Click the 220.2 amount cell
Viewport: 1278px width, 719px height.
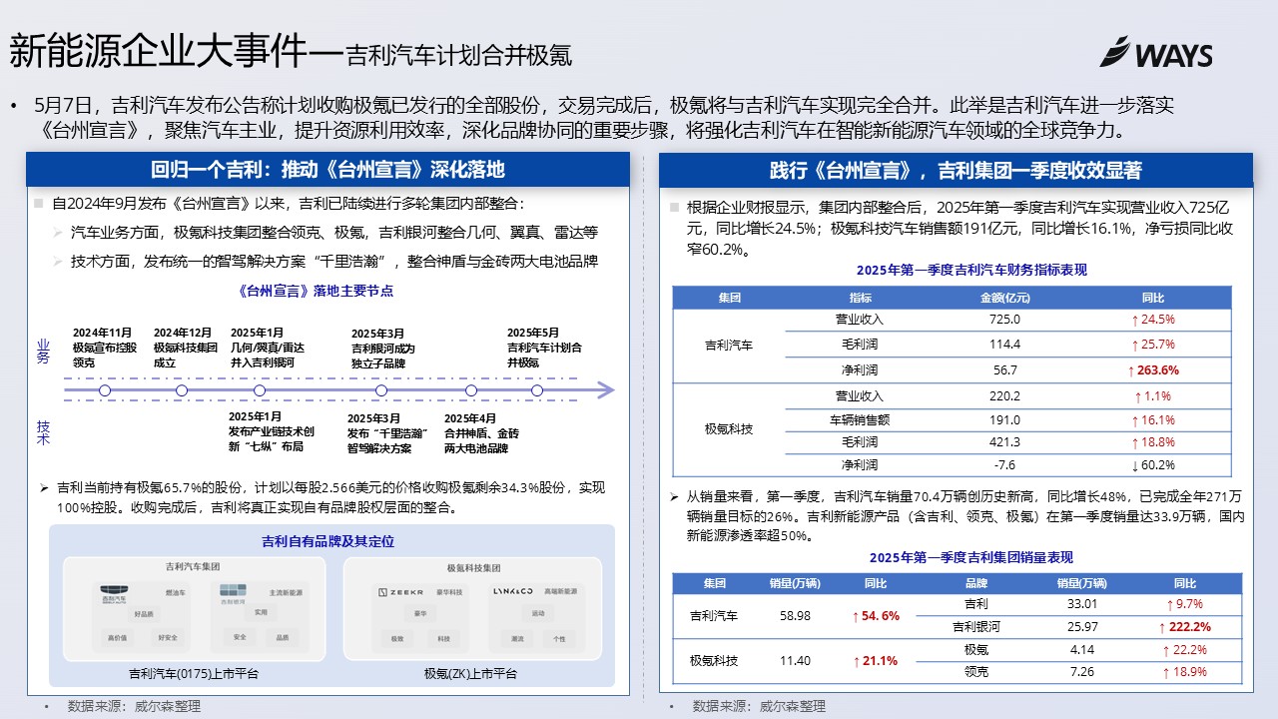(x=1004, y=396)
